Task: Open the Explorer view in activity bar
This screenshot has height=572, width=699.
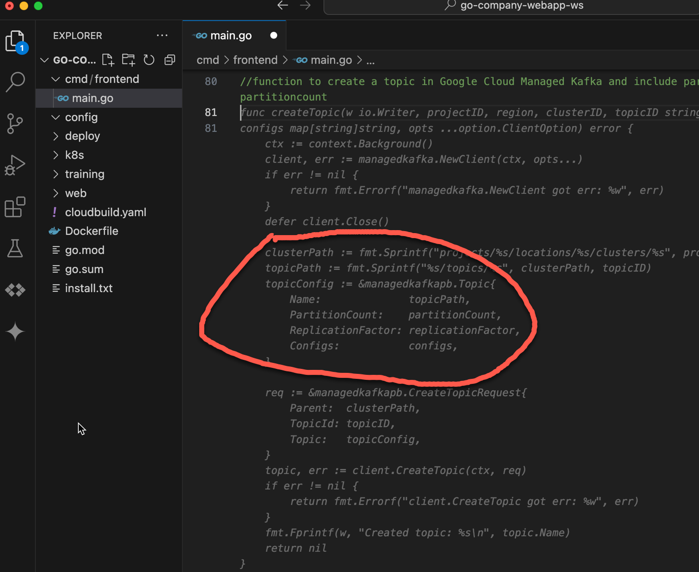Action: pyautogui.click(x=15, y=41)
